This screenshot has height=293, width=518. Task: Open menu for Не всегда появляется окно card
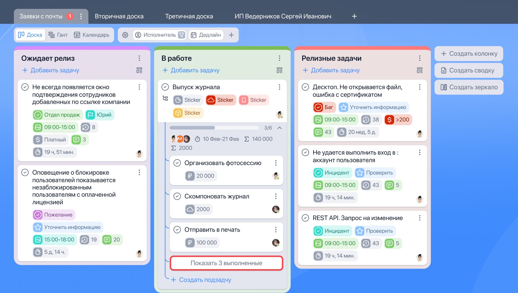pos(139,87)
